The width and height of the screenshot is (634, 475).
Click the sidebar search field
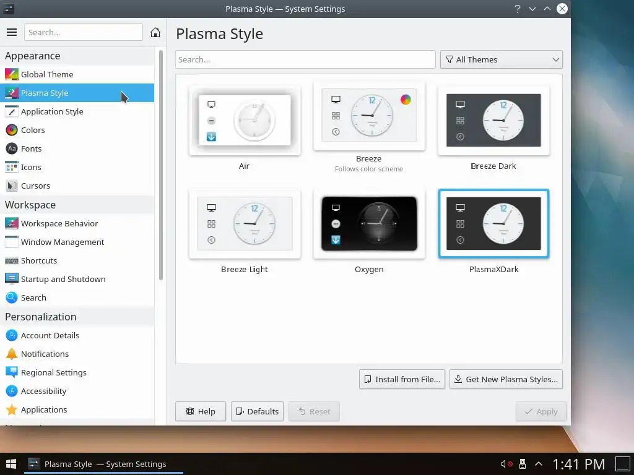84,32
